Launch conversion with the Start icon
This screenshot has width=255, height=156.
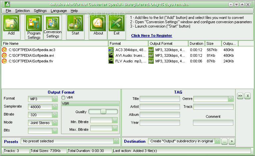[x=75, y=23]
